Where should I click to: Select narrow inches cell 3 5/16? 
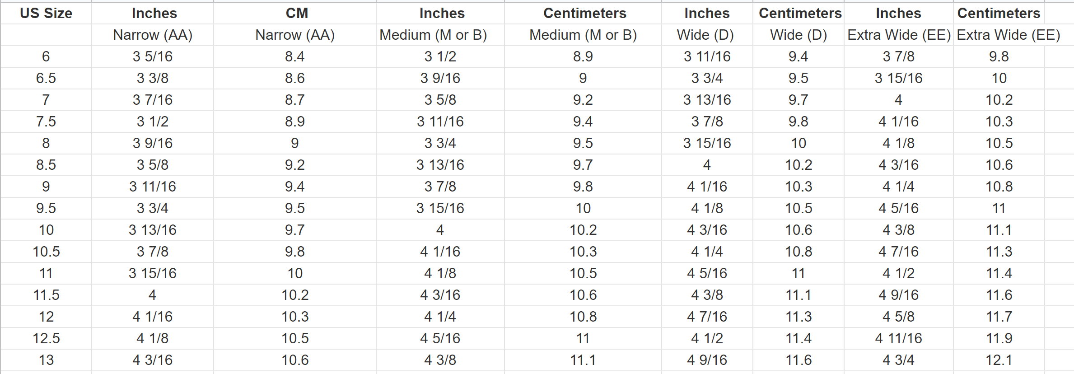tap(153, 56)
